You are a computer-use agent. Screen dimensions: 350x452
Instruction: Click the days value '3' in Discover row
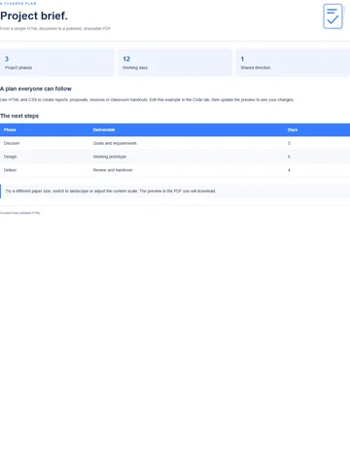pyautogui.click(x=289, y=143)
